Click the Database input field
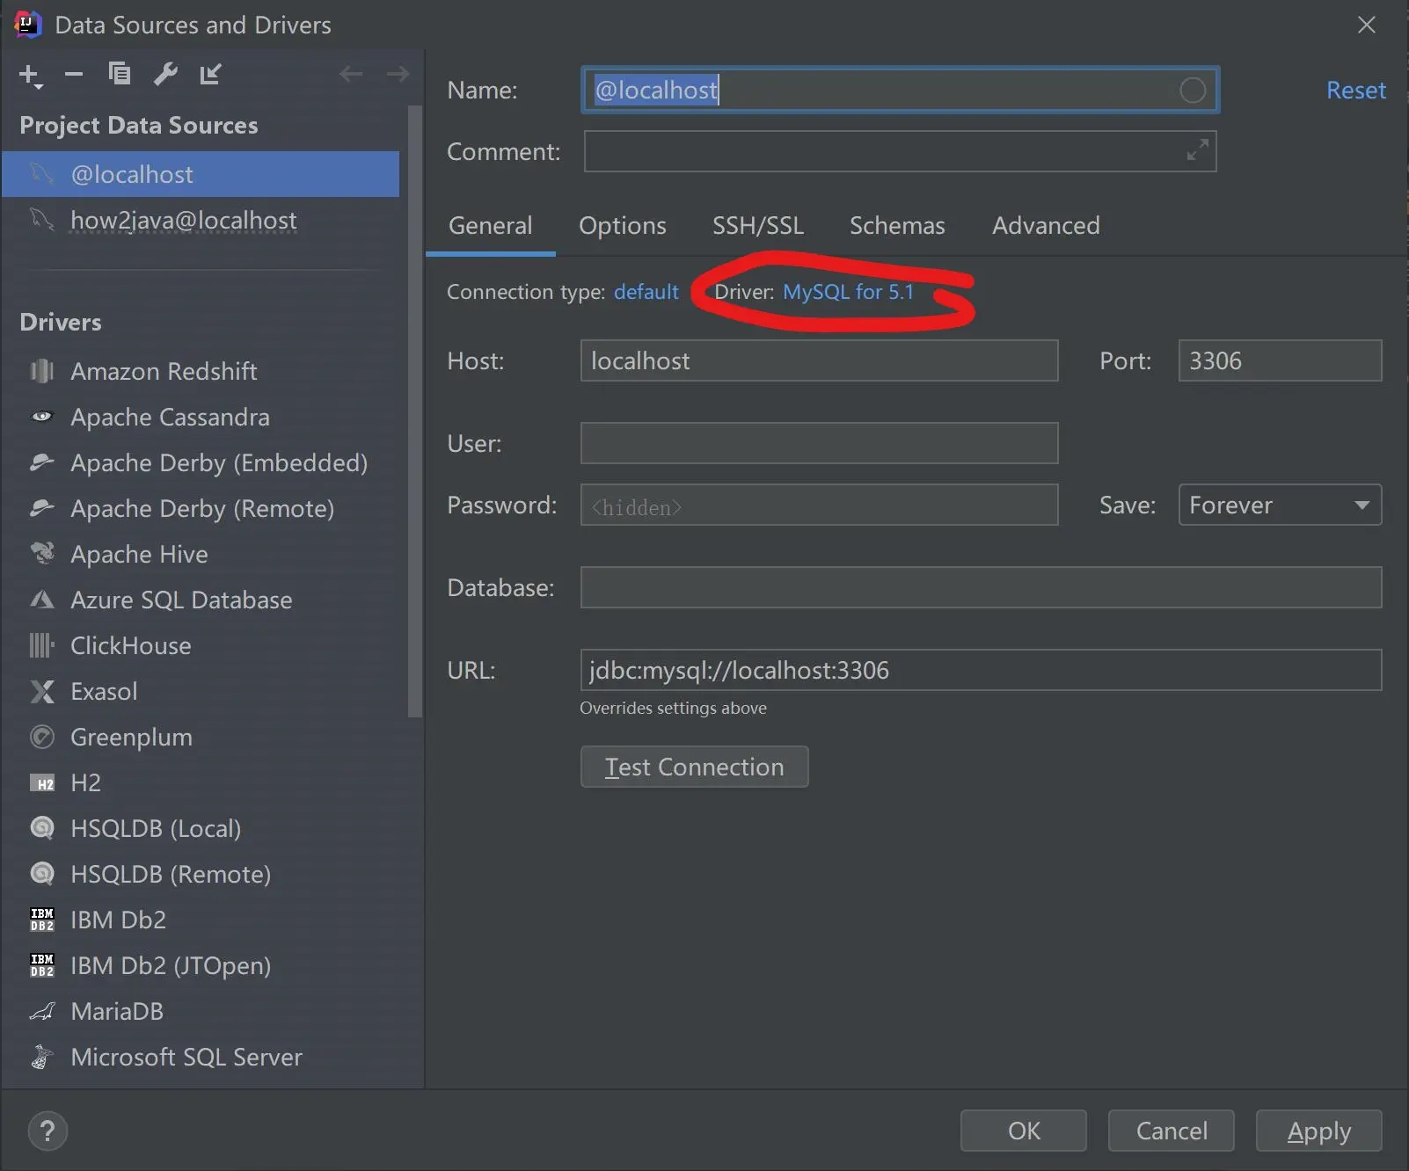The width and height of the screenshot is (1409, 1171). coord(981,587)
